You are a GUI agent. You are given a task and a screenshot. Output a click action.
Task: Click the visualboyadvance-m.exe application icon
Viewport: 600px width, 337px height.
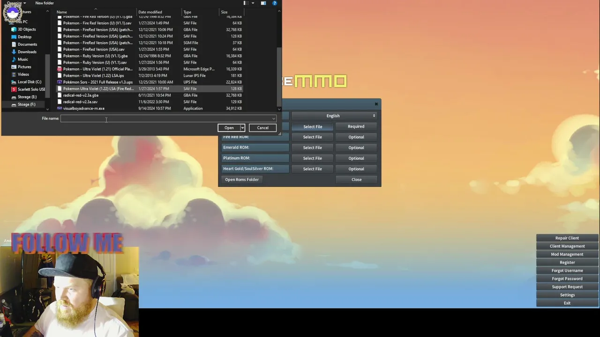click(60, 108)
